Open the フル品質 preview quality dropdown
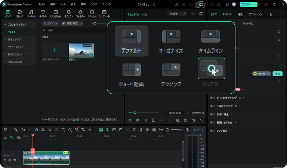Image resolution: width=287 pixels, height=168 pixels. [x=177, y=14]
